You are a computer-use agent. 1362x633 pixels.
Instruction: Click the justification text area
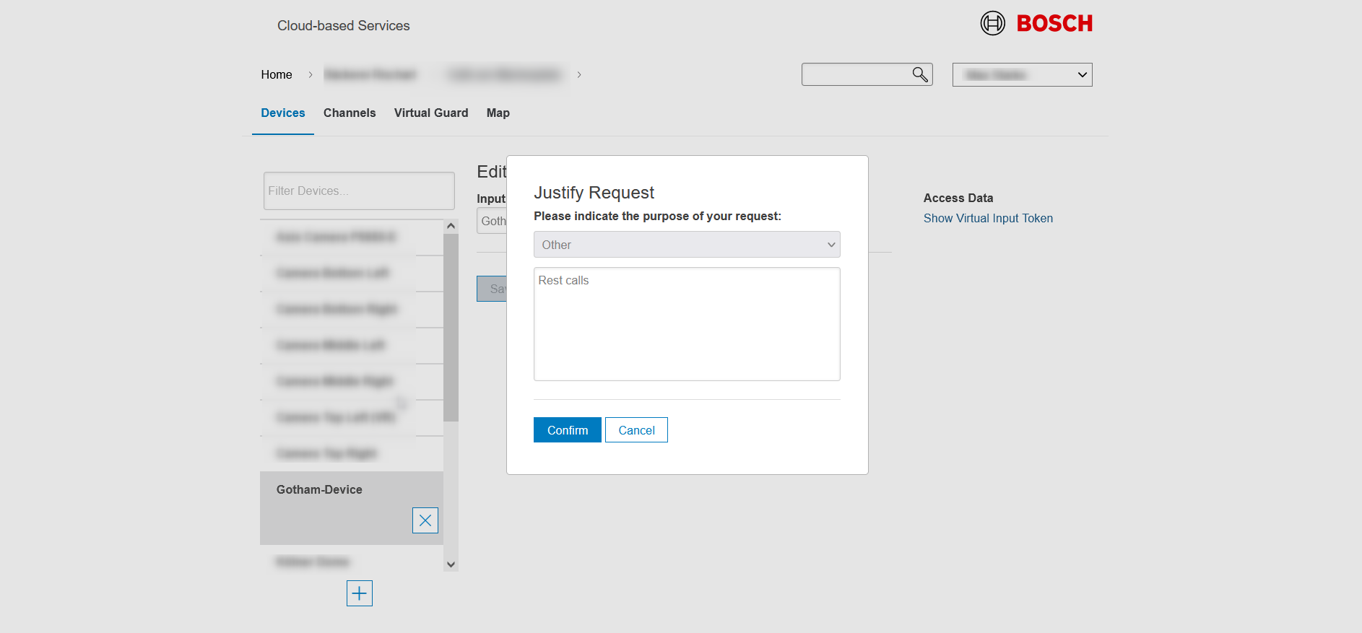(686, 324)
